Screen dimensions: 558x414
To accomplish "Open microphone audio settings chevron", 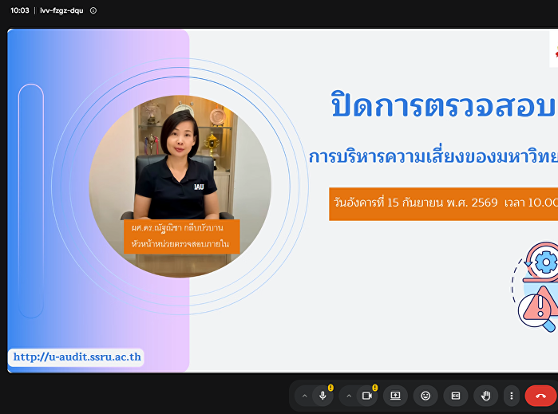I will point(305,396).
